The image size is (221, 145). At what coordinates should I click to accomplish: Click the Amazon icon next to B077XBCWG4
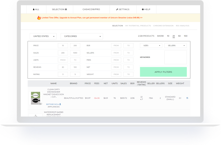[60, 104]
